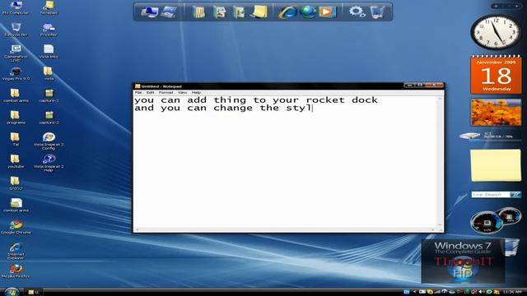Click Notepad's vertical scrollbar up arrow

[x=440, y=99]
